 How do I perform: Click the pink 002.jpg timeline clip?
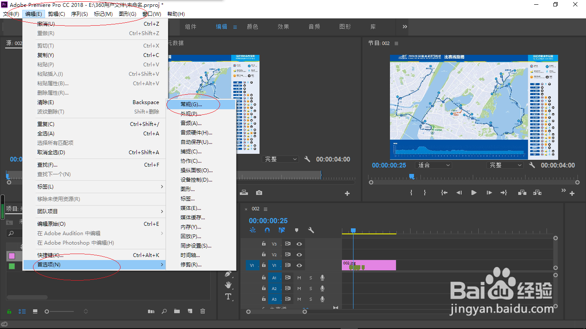coord(369,265)
